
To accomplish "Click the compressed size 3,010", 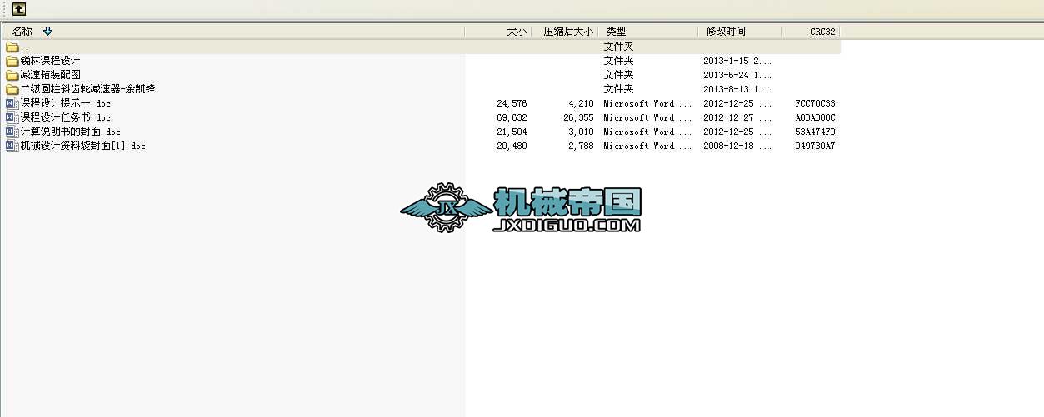I will (x=581, y=132).
